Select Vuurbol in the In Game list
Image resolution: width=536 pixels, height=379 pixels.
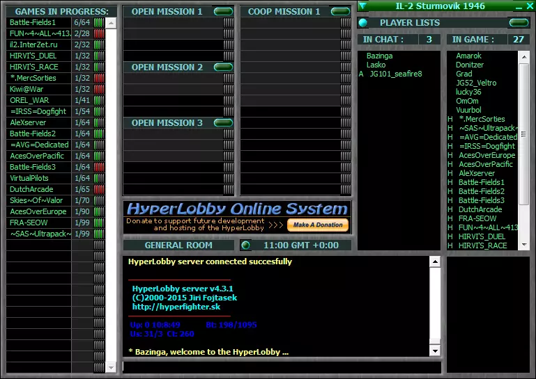pos(468,110)
